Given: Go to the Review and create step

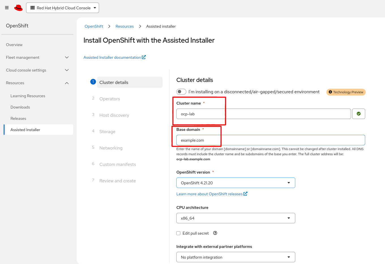Looking at the screenshot, I should [x=117, y=181].
